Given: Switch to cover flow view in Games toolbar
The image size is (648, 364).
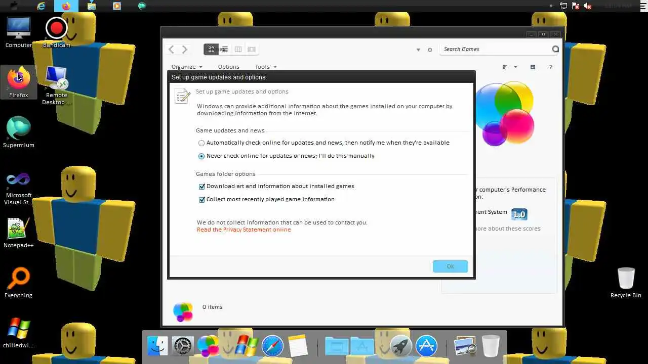Looking at the screenshot, I should click(252, 49).
